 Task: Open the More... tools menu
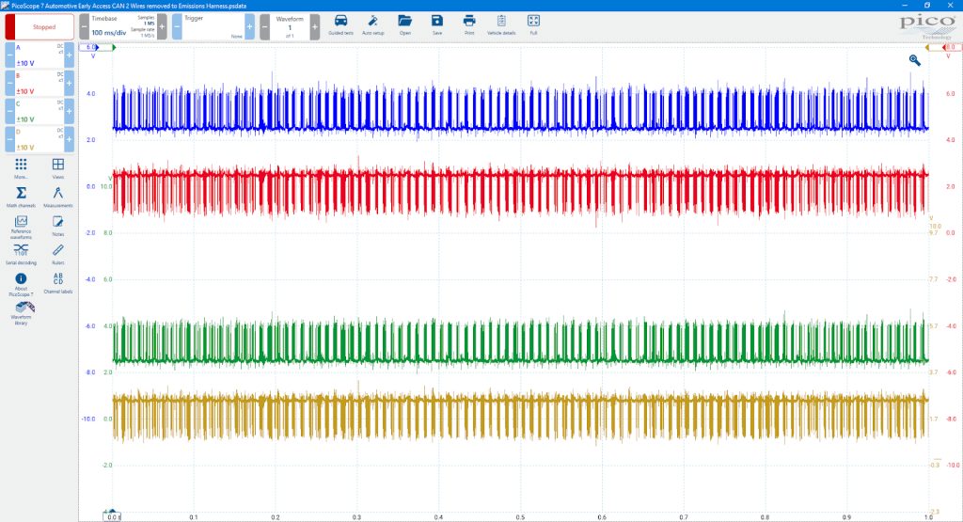[x=21, y=167]
